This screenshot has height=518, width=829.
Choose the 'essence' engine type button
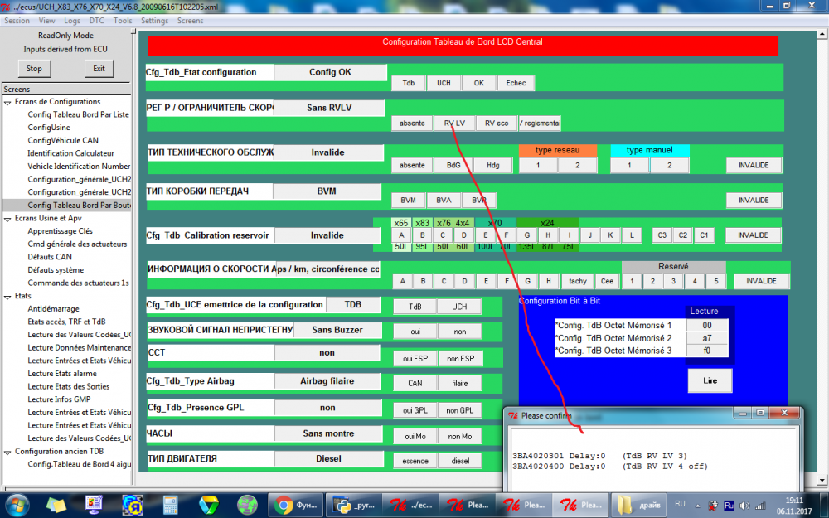(x=415, y=461)
